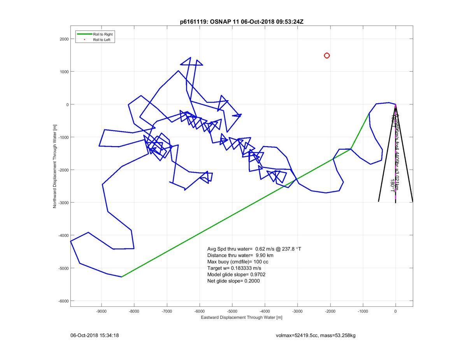Click the -4000 x-axis tick label
467x345 pixels.
[x=265, y=311]
